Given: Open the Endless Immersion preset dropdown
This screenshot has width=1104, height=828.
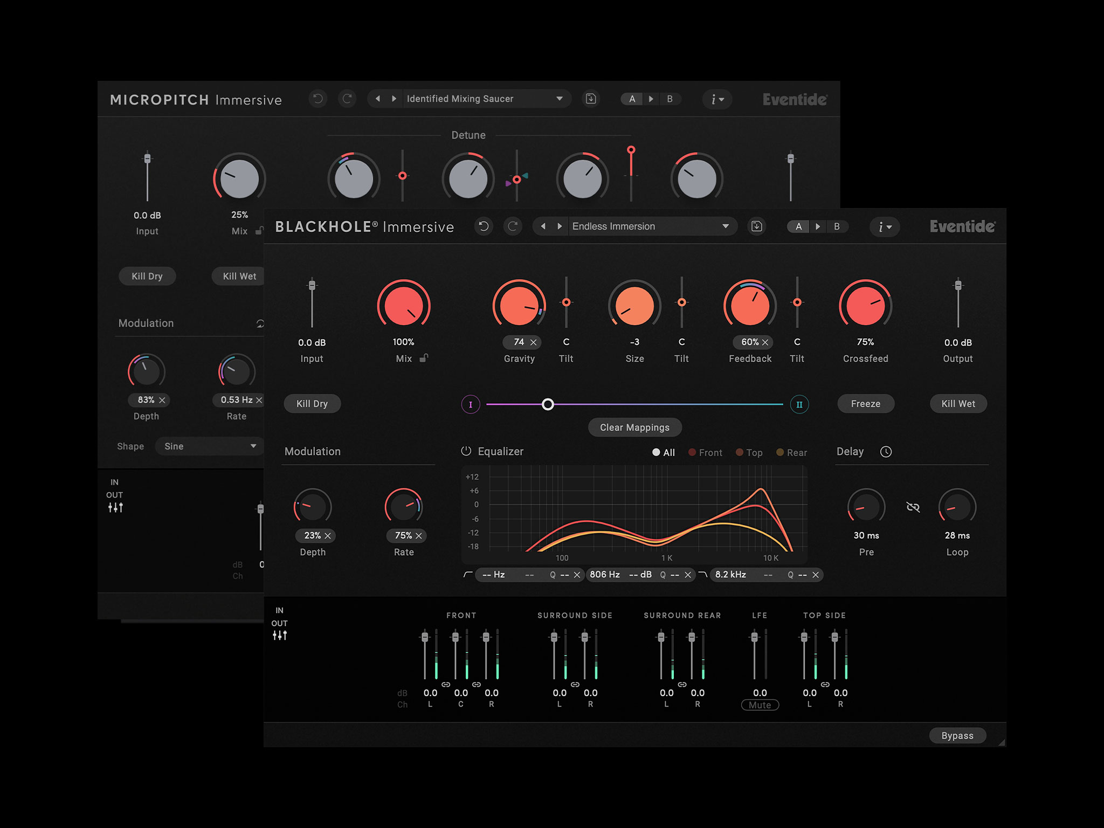Looking at the screenshot, I should [652, 226].
